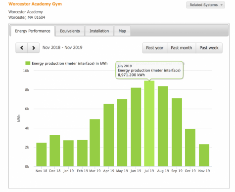Show the Past week range
Image resolution: width=235 pixels, height=192 pixels.
209,48
